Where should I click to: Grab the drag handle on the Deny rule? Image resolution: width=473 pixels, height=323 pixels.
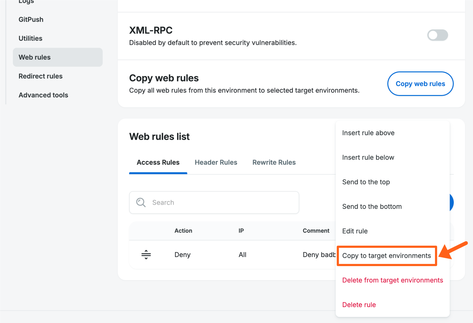point(146,255)
